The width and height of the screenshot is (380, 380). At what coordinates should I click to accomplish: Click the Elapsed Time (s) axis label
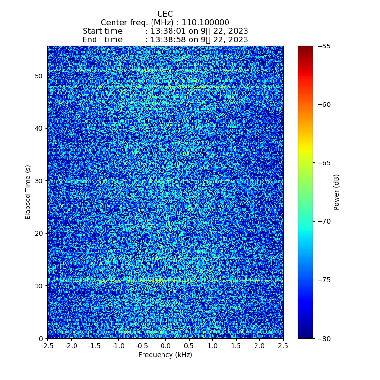pyautogui.click(x=28, y=192)
